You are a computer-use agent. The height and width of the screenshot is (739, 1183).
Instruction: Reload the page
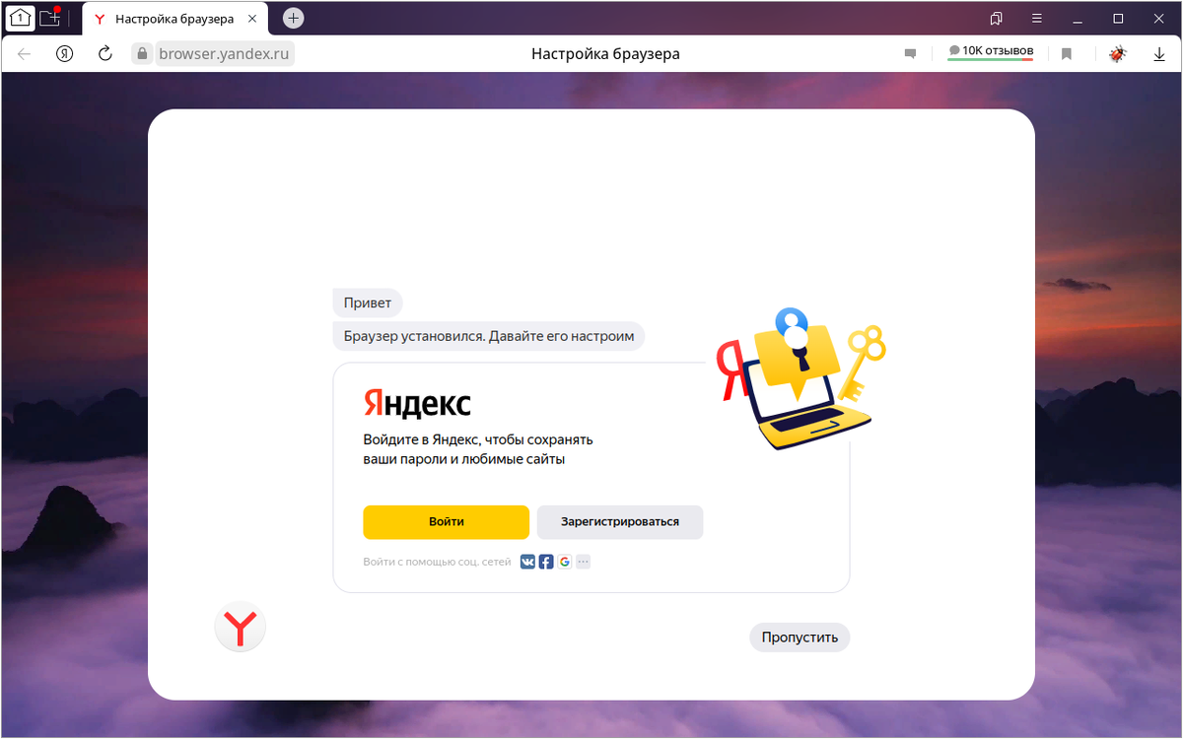105,54
